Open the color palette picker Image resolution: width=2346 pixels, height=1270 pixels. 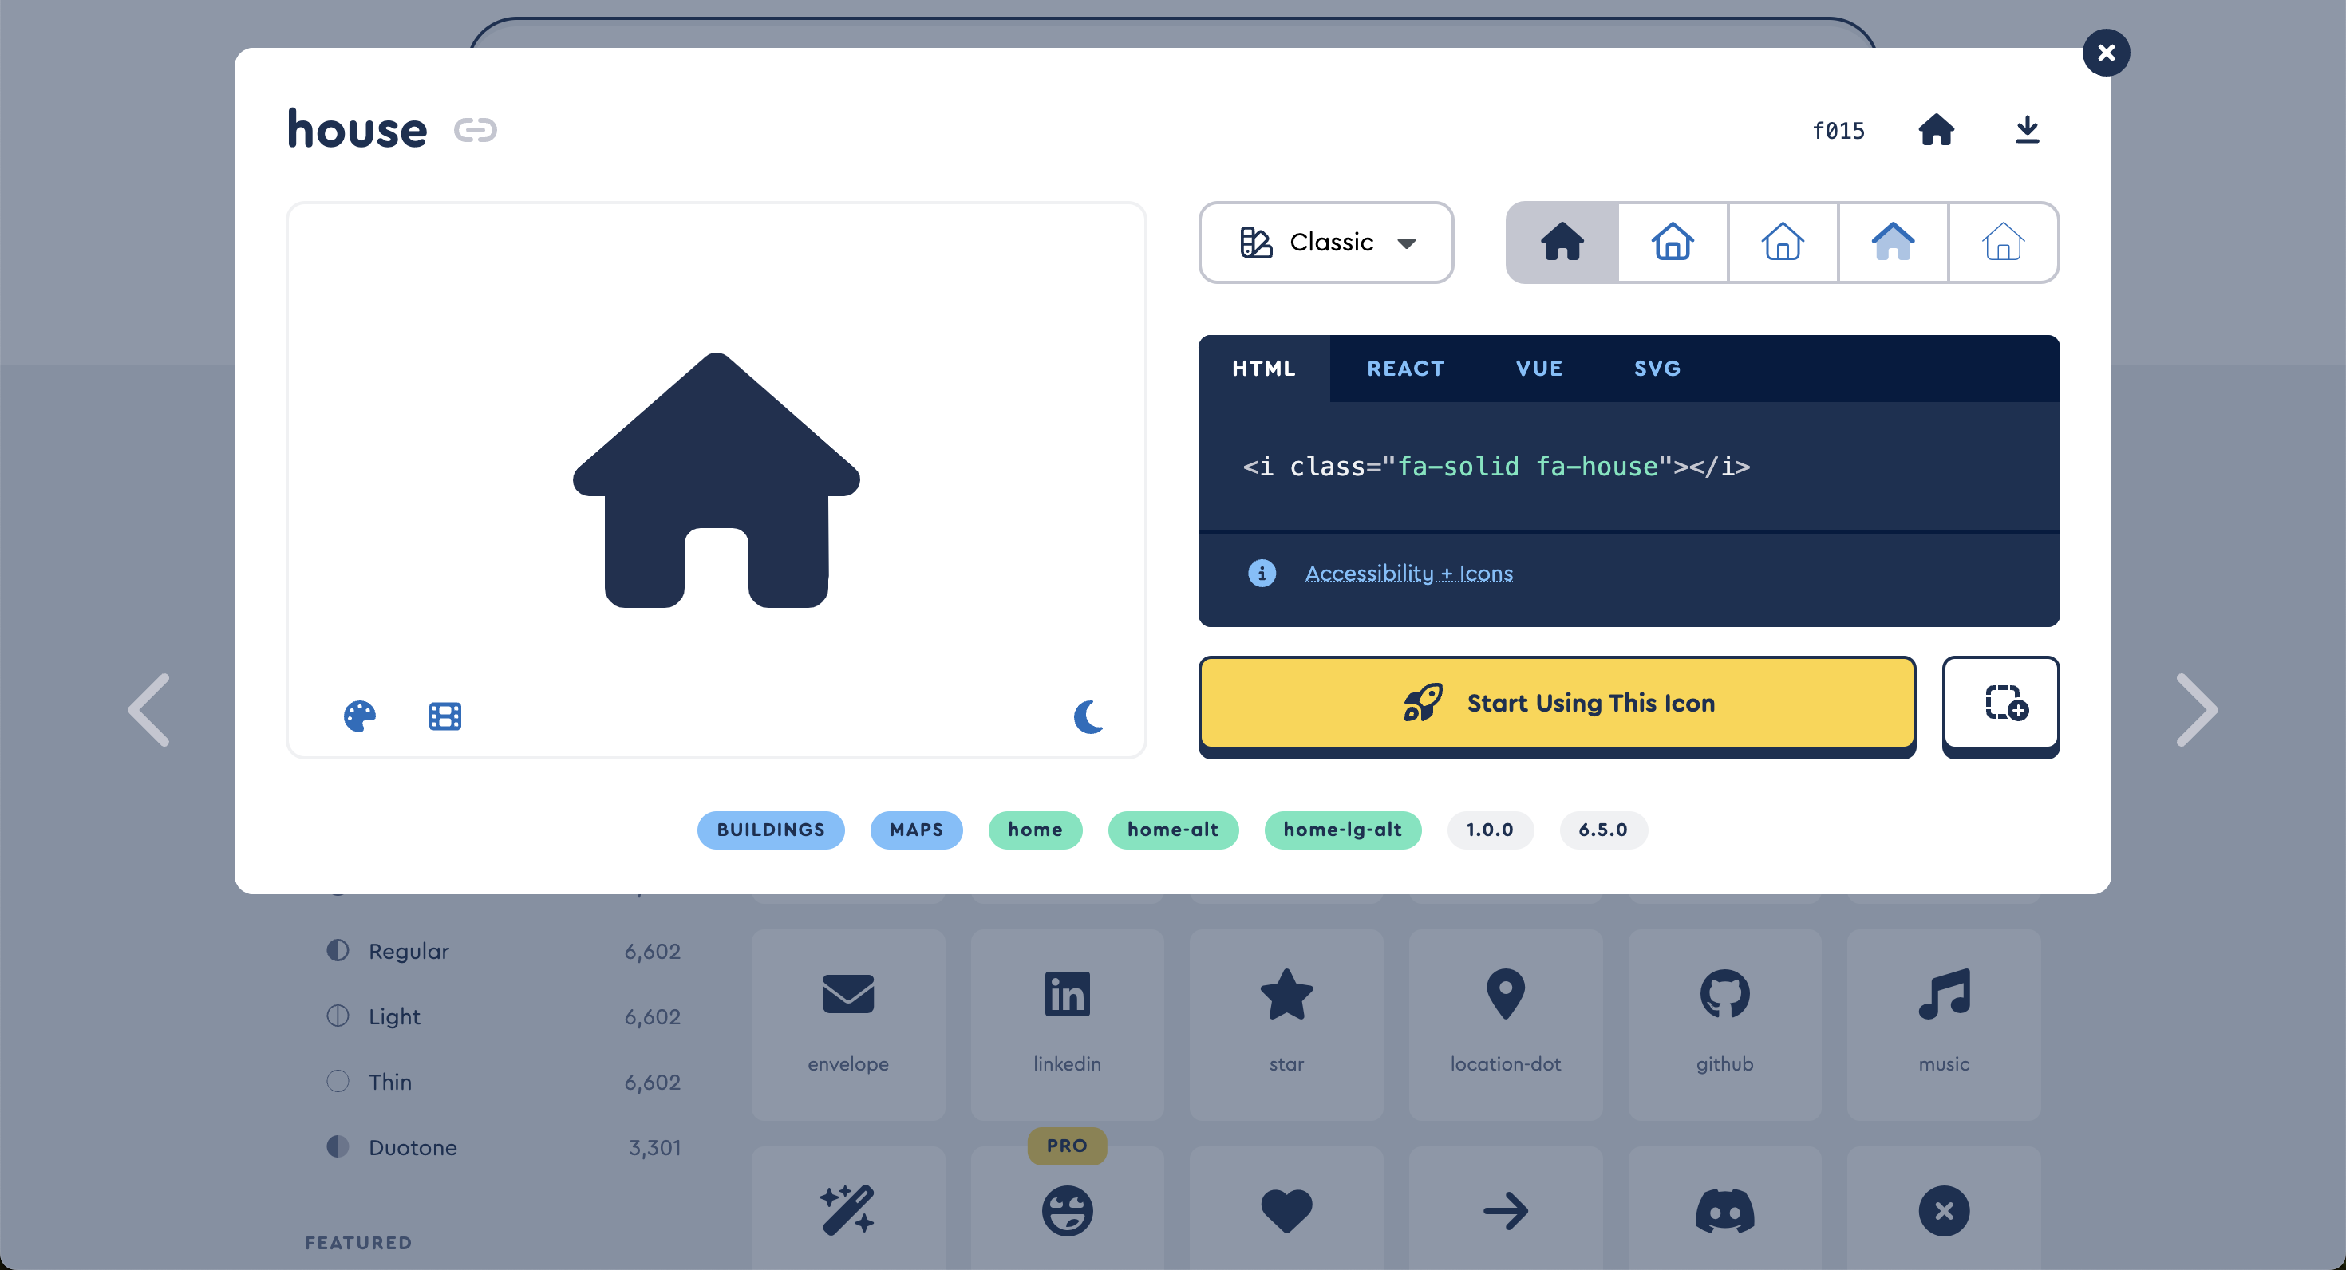(x=359, y=716)
